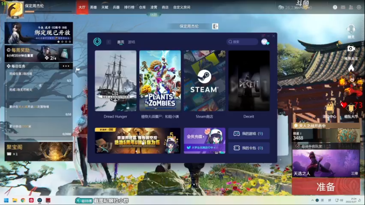Open the help question-mark icon
The width and height of the screenshot is (365, 205).
tap(335, 7)
